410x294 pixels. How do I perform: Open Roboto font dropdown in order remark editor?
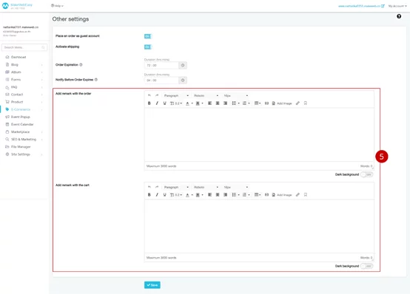tap(206, 95)
